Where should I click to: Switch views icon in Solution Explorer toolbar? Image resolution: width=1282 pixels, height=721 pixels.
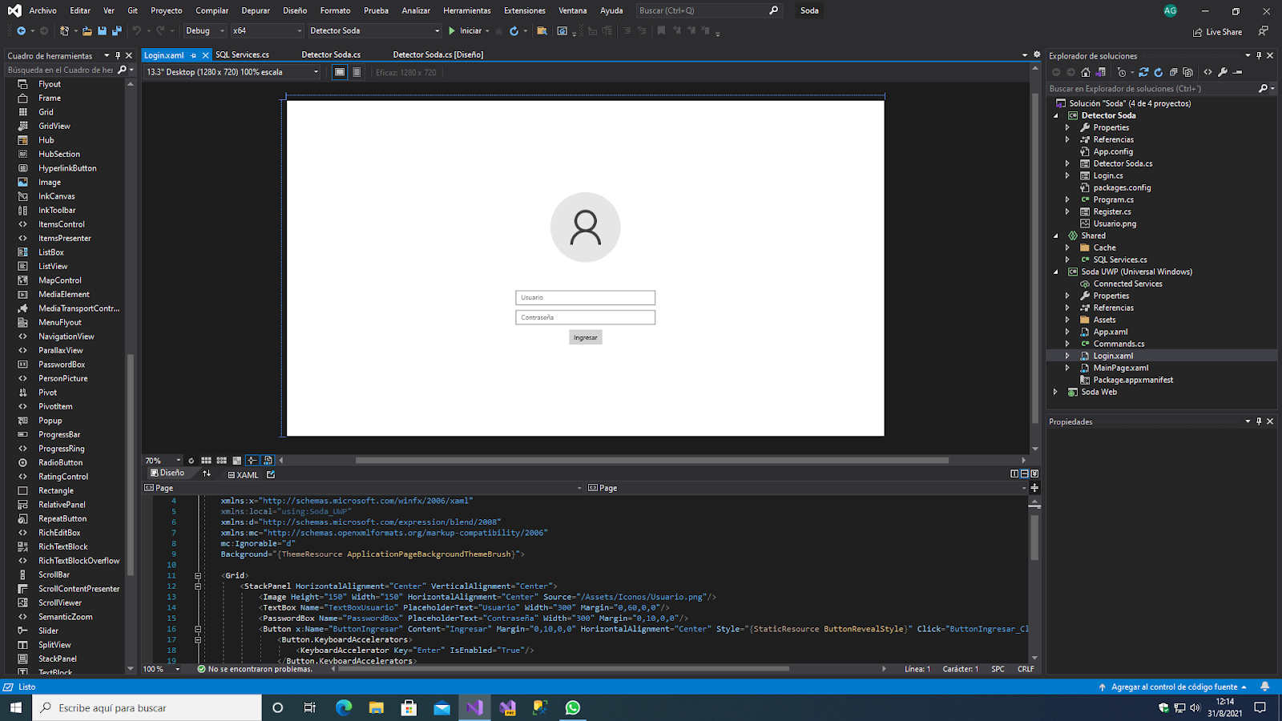pyautogui.click(x=1101, y=72)
